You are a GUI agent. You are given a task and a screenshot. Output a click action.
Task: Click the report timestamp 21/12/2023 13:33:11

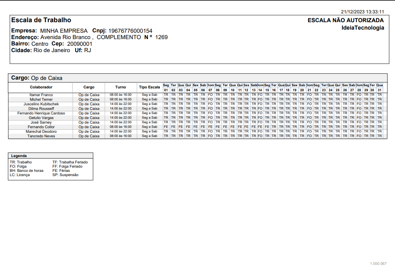[x=362, y=12]
